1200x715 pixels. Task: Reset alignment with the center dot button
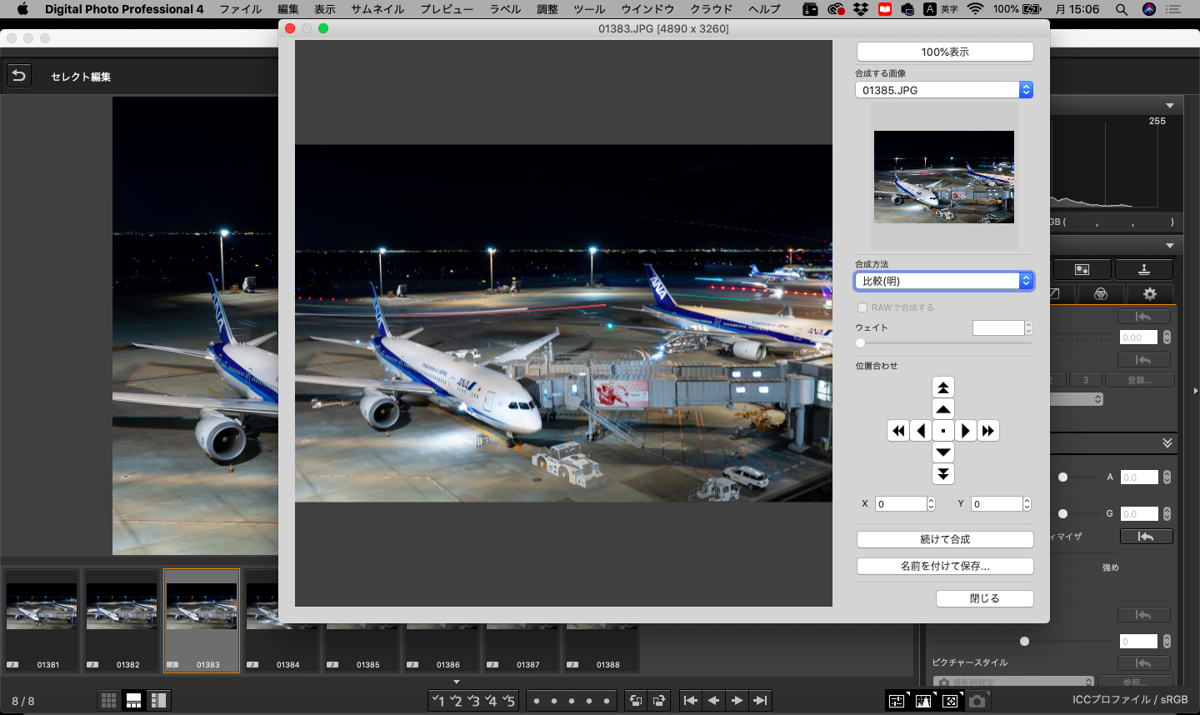click(942, 431)
